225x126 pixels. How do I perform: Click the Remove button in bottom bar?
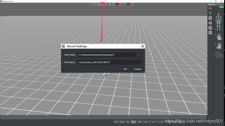tap(122, 122)
